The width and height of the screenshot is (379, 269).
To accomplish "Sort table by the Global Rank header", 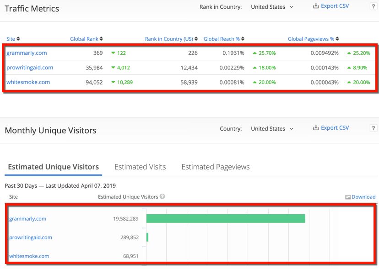I will tap(84, 39).
